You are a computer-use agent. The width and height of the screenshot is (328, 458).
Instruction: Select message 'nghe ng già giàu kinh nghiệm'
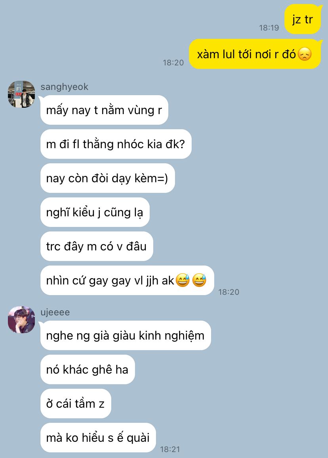pyautogui.click(x=126, y=335)
